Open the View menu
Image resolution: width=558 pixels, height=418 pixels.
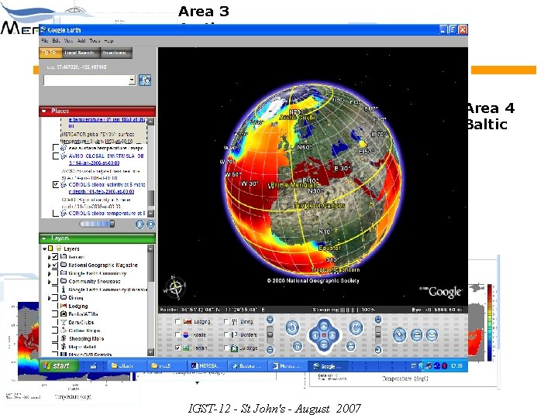tap(68, 40)
